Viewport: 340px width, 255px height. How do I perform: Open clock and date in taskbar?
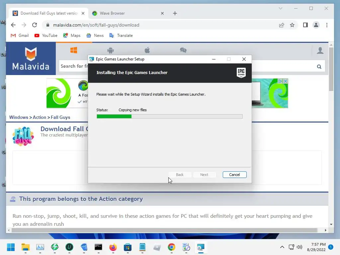[316, 247]
